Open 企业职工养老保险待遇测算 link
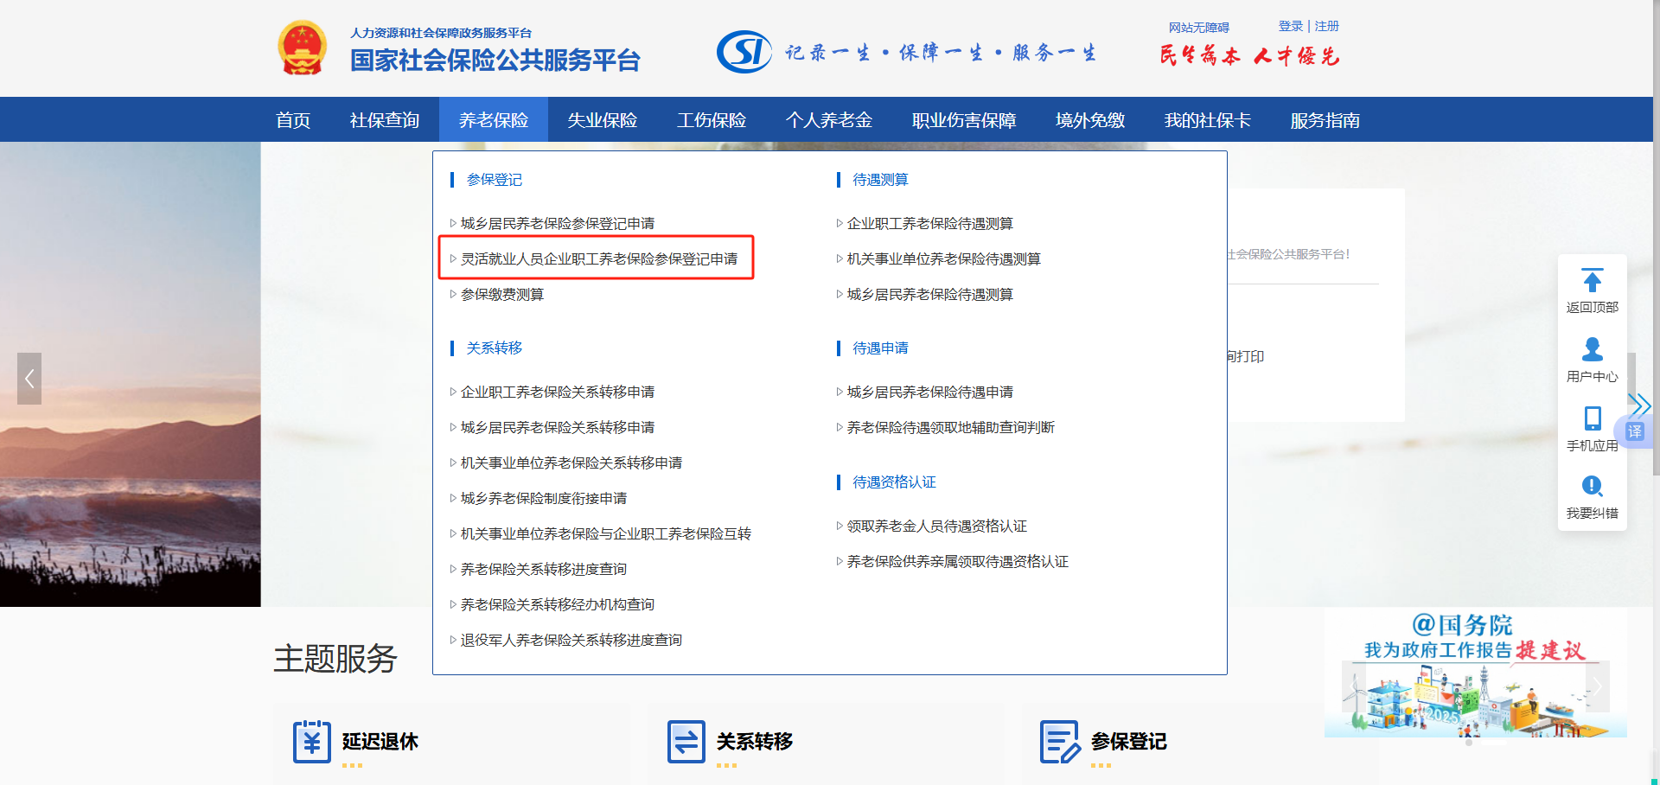Image resolution: width=1660 pixels, height=785 pixels. pyautogui.click(x=929, y=223)
